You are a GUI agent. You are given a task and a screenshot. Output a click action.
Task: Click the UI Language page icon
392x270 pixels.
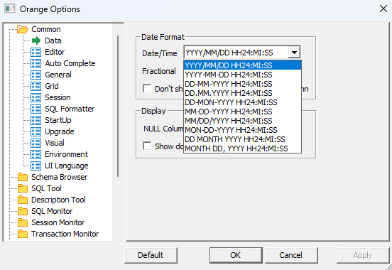pos(36,166)
